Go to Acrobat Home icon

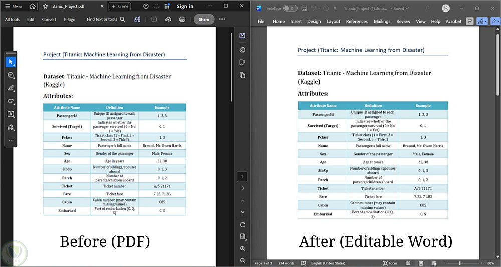tap(32, 6)
